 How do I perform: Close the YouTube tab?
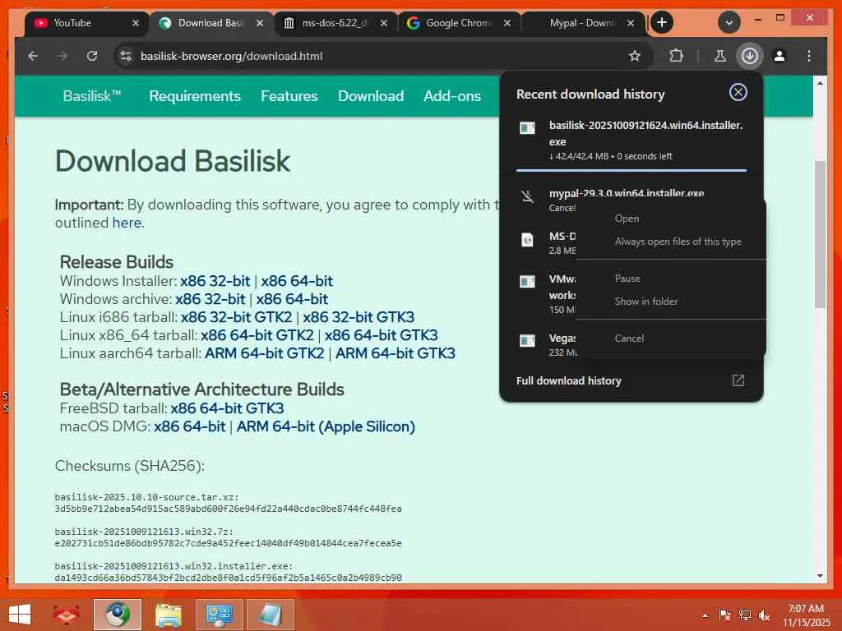point(136,23)
